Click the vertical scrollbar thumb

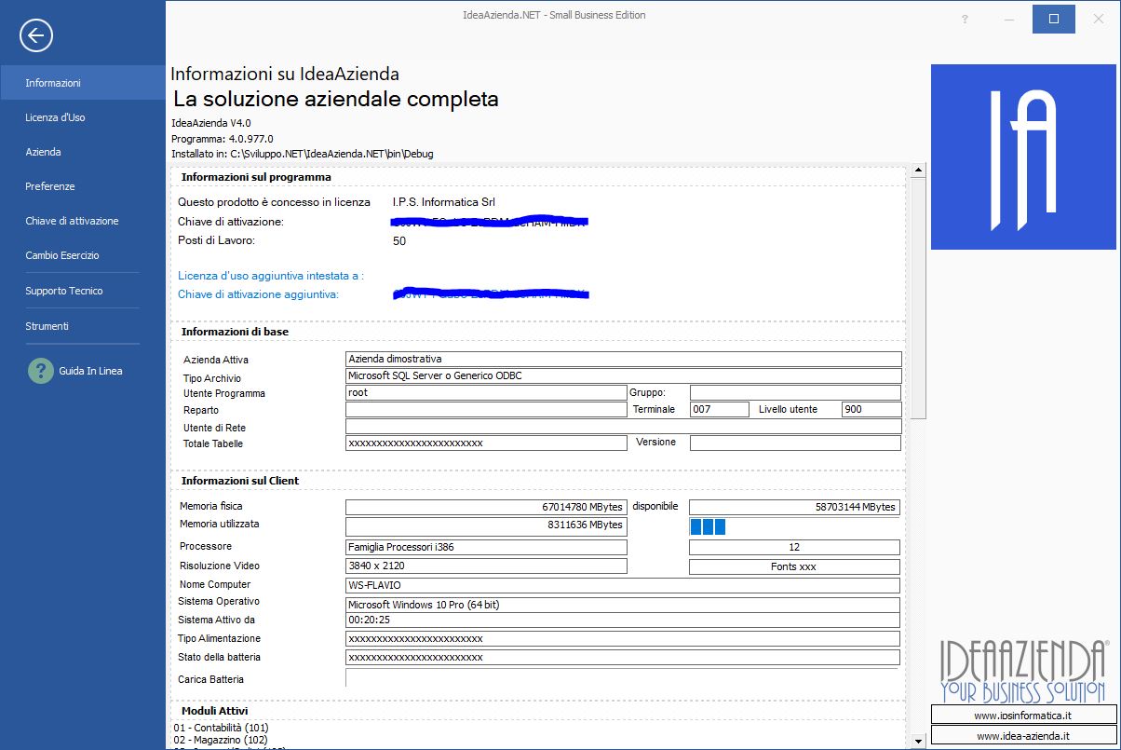point(917,298)
